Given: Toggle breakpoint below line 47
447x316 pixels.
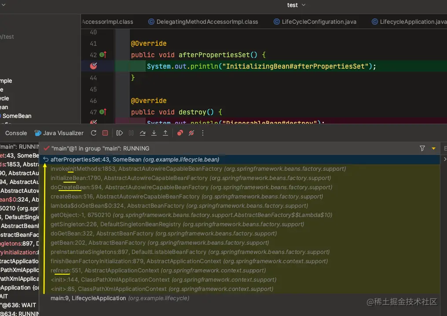Looking at the screenshot, I should coord(94,122).
